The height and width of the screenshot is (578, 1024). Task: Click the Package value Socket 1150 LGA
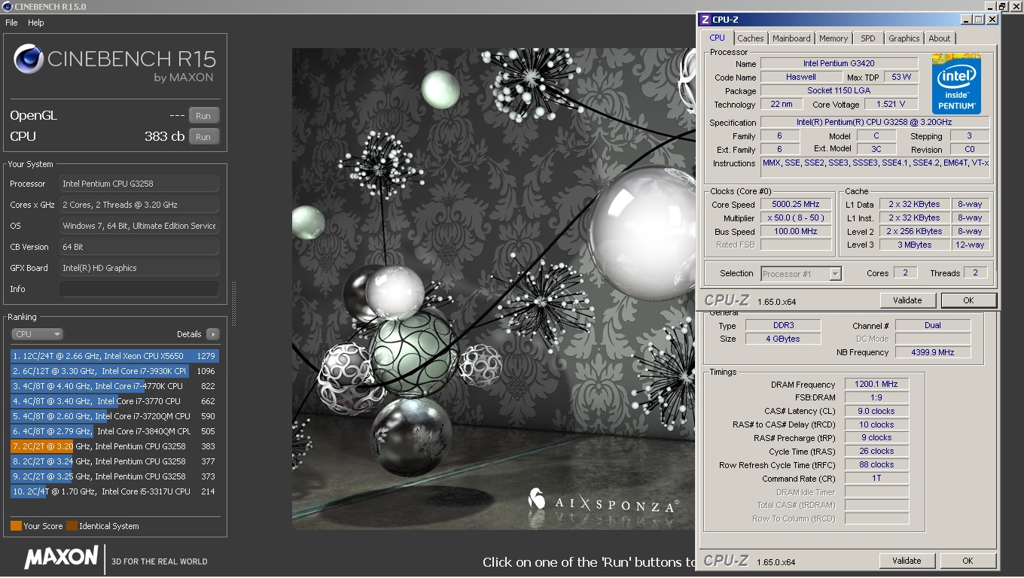[839, 90]
